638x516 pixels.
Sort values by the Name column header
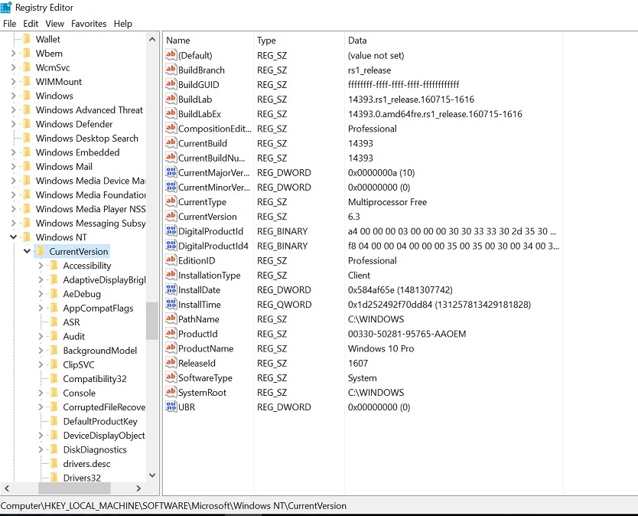(208, 41)
